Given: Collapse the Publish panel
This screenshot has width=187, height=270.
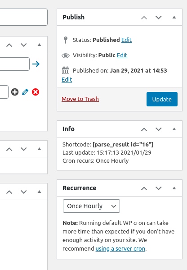Looking at the screenshot, I should [x=174, y=17].
